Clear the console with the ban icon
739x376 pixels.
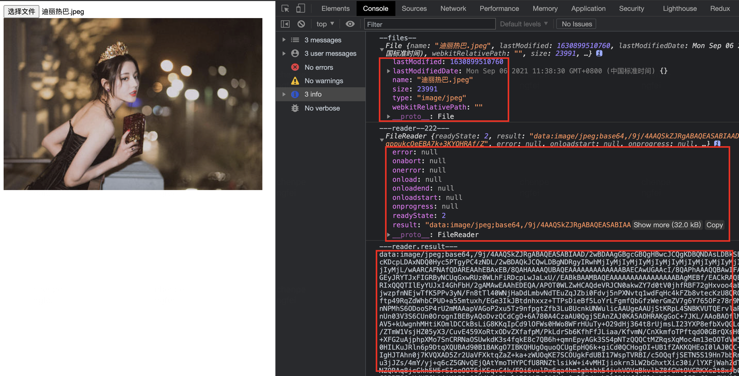pos(301,24)
